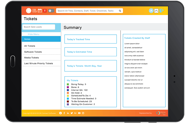Toggle the info switch in the header
Viewport: 189px width, 123px height.
51,11
